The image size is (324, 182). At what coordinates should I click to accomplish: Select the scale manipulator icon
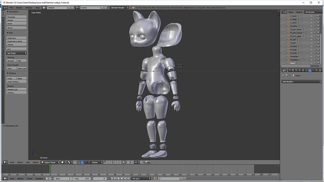89,162
